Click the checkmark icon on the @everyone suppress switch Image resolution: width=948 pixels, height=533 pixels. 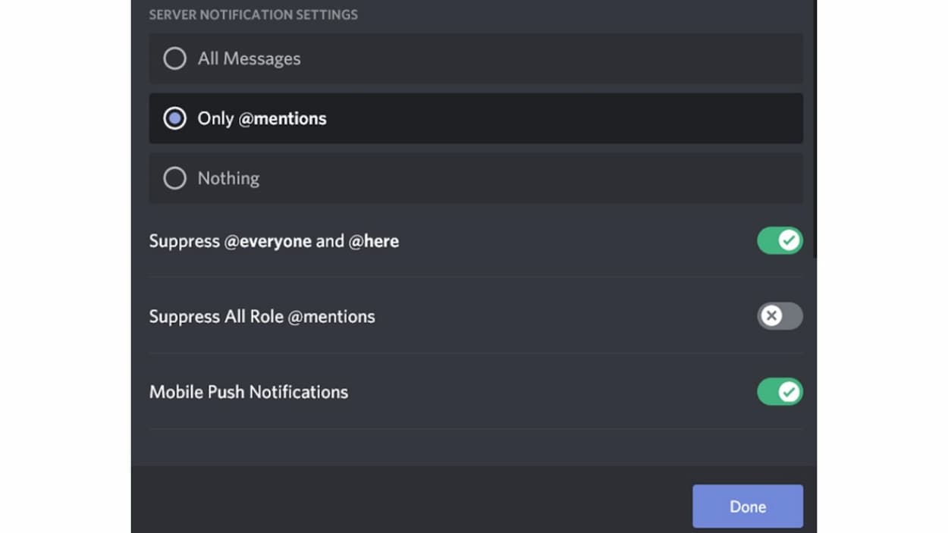[789, 241]
